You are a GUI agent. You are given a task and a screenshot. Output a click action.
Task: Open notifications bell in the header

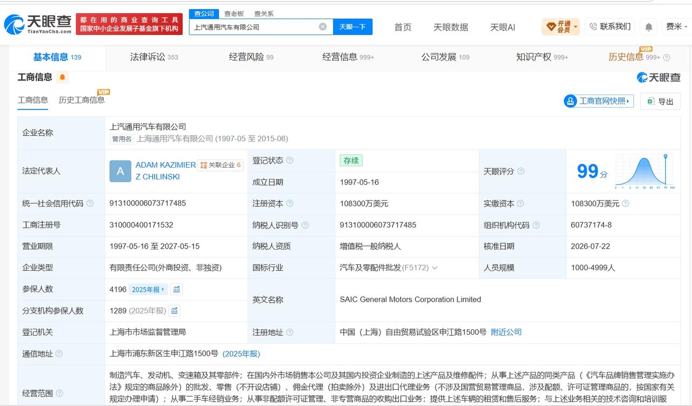pos(649,26)
